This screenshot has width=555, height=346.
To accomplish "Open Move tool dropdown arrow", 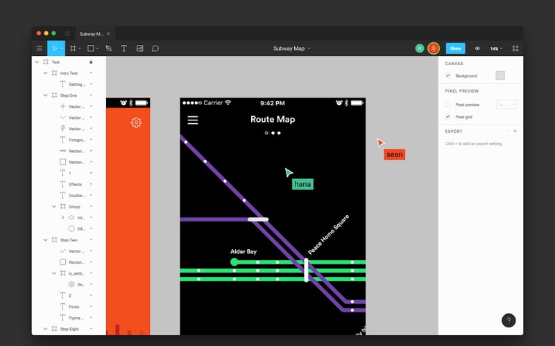I will (62, 48).
